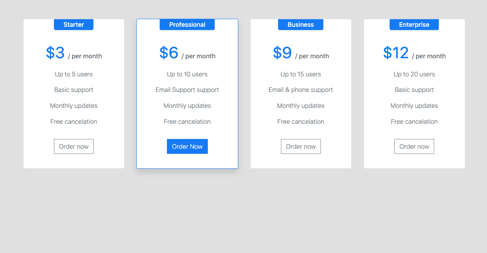The height and width of the screenshot is (253, 487).
Task: Click 'Monthly updates' on the Starter plan
Action: (x=74, y=105)
